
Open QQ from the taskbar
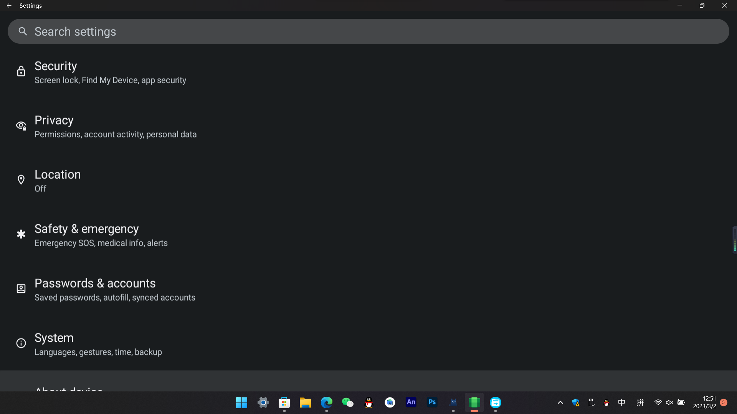pos(369,402)
